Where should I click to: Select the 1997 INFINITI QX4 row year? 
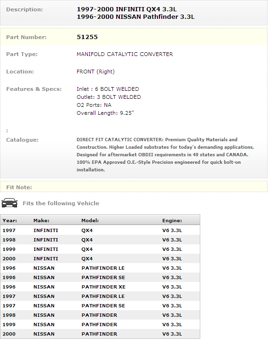pos(9,231)
